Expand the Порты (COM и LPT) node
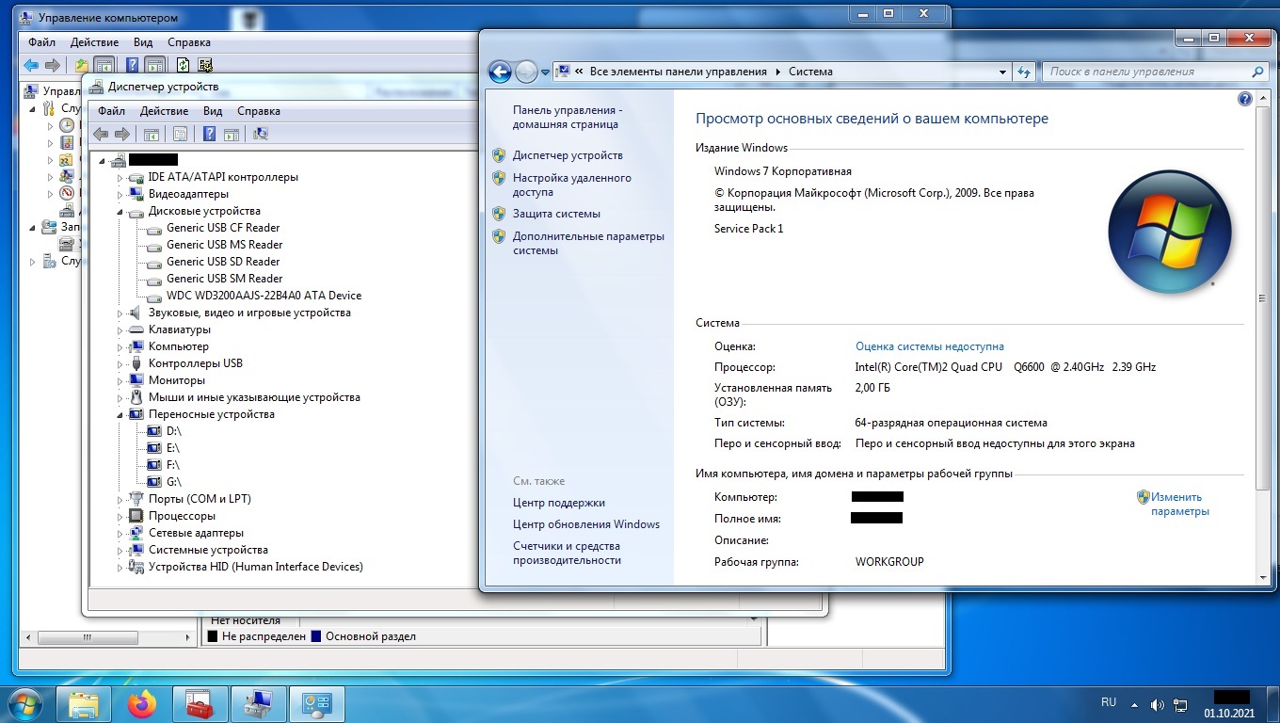This screenshot has height=723, width=1280. [x=120, y=500]
